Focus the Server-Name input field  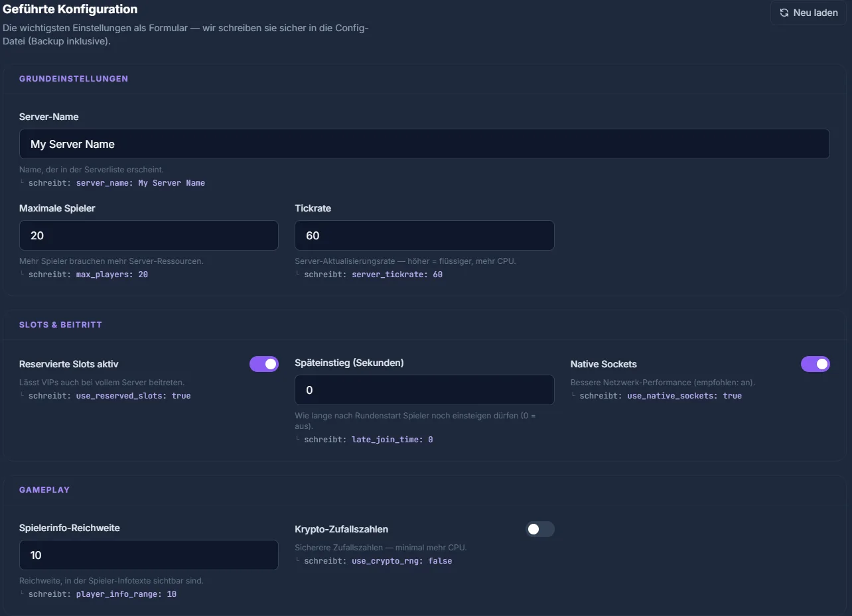pos(425,144)
